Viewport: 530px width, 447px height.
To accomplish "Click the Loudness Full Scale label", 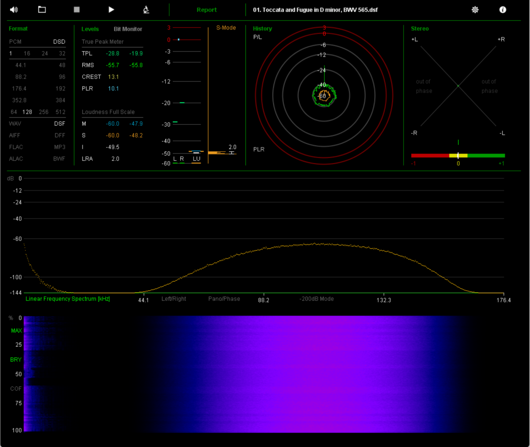I will (108, 112).
